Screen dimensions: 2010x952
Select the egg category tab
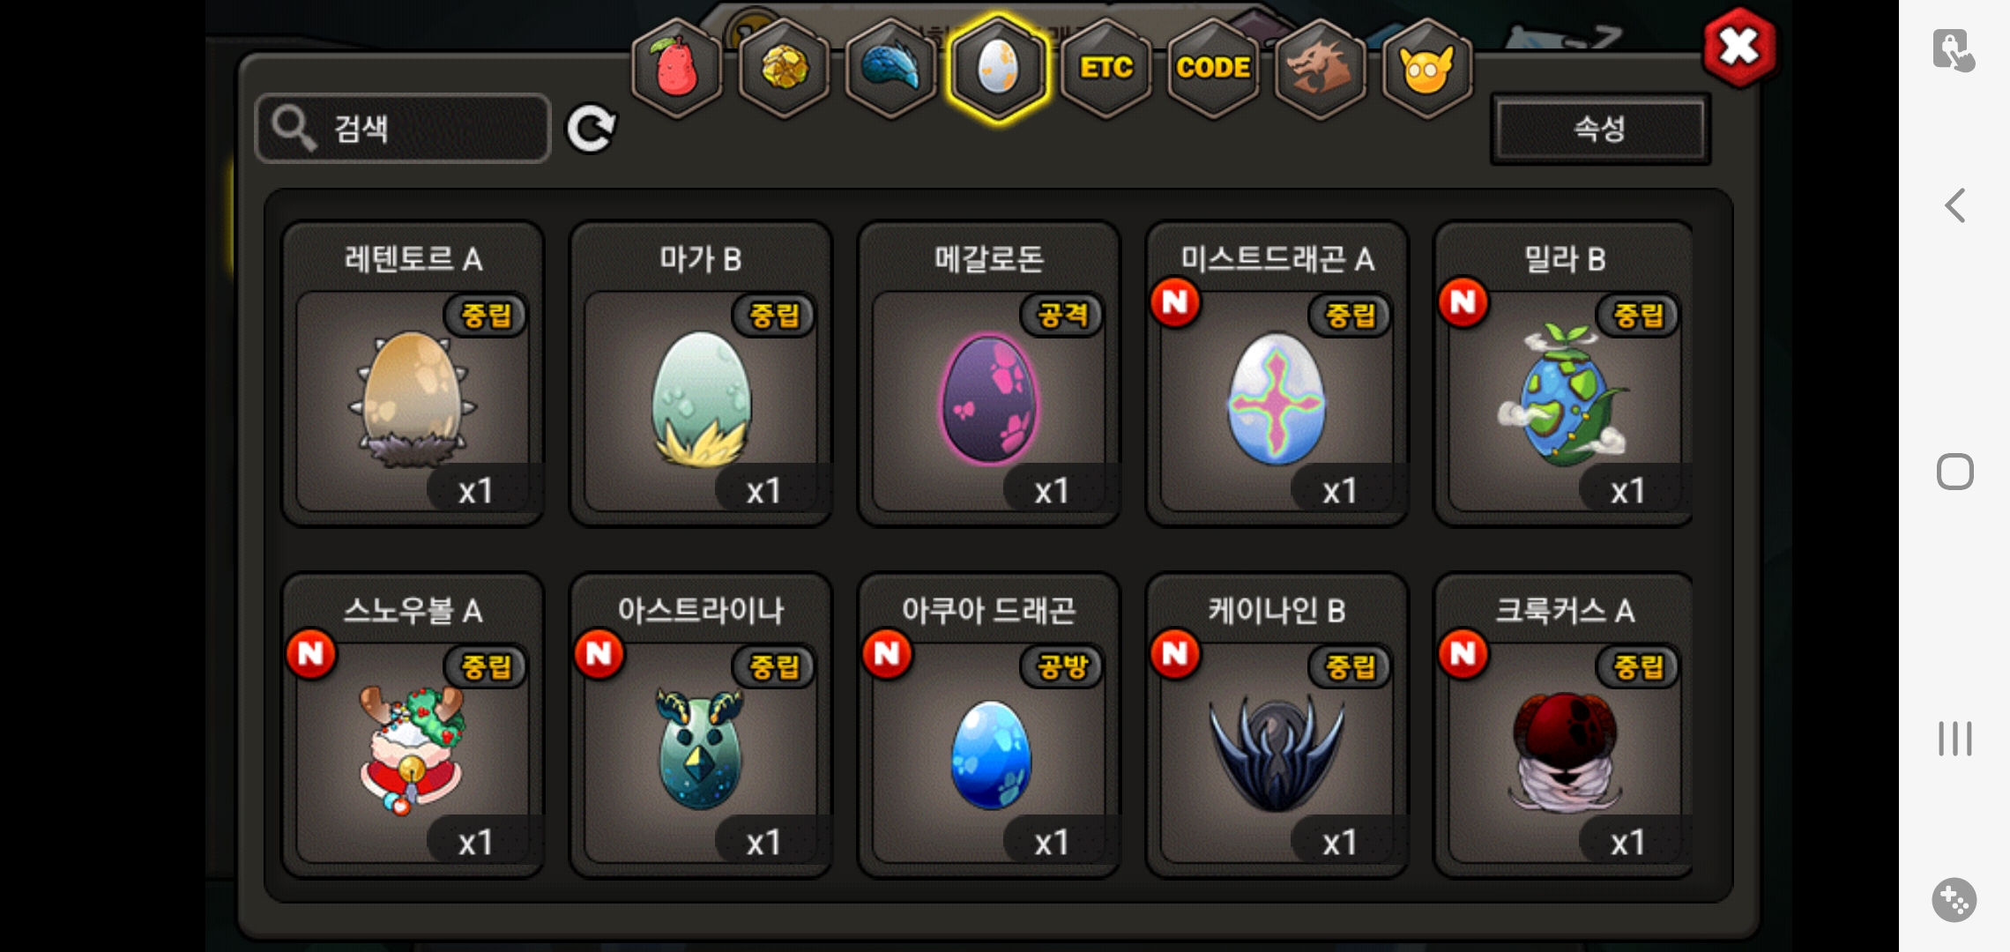click(998, 68)
